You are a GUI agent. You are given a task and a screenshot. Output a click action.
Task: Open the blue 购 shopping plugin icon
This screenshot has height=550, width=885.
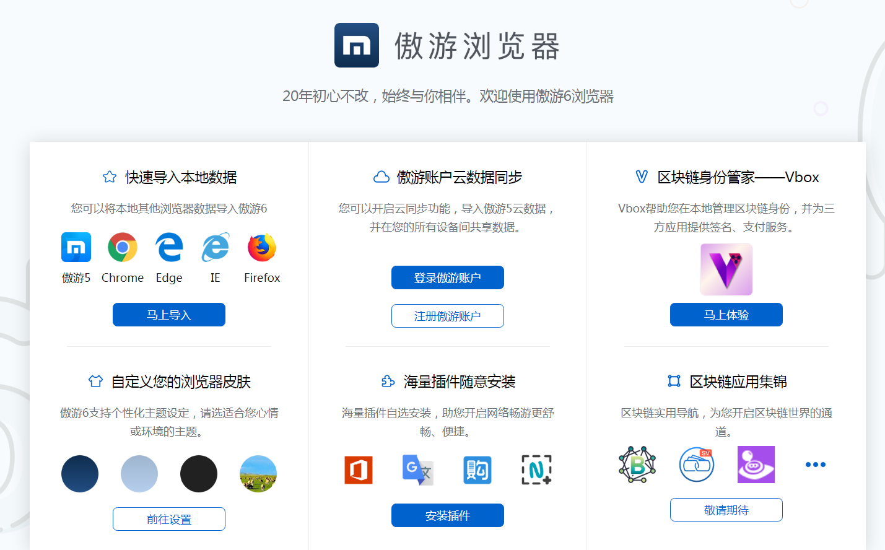[477, 470]
